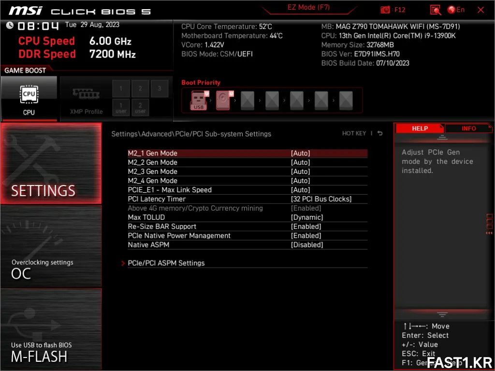Change Native ASPM Disabled value

[x=307, y=245]
